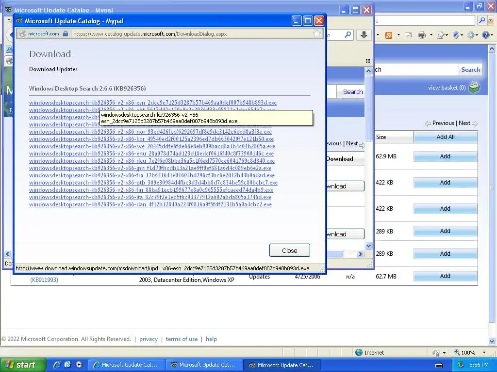Viewport: 497px width, 372px height.
Task: Expand the print options dropdown arrow
Action: (431, 35)
